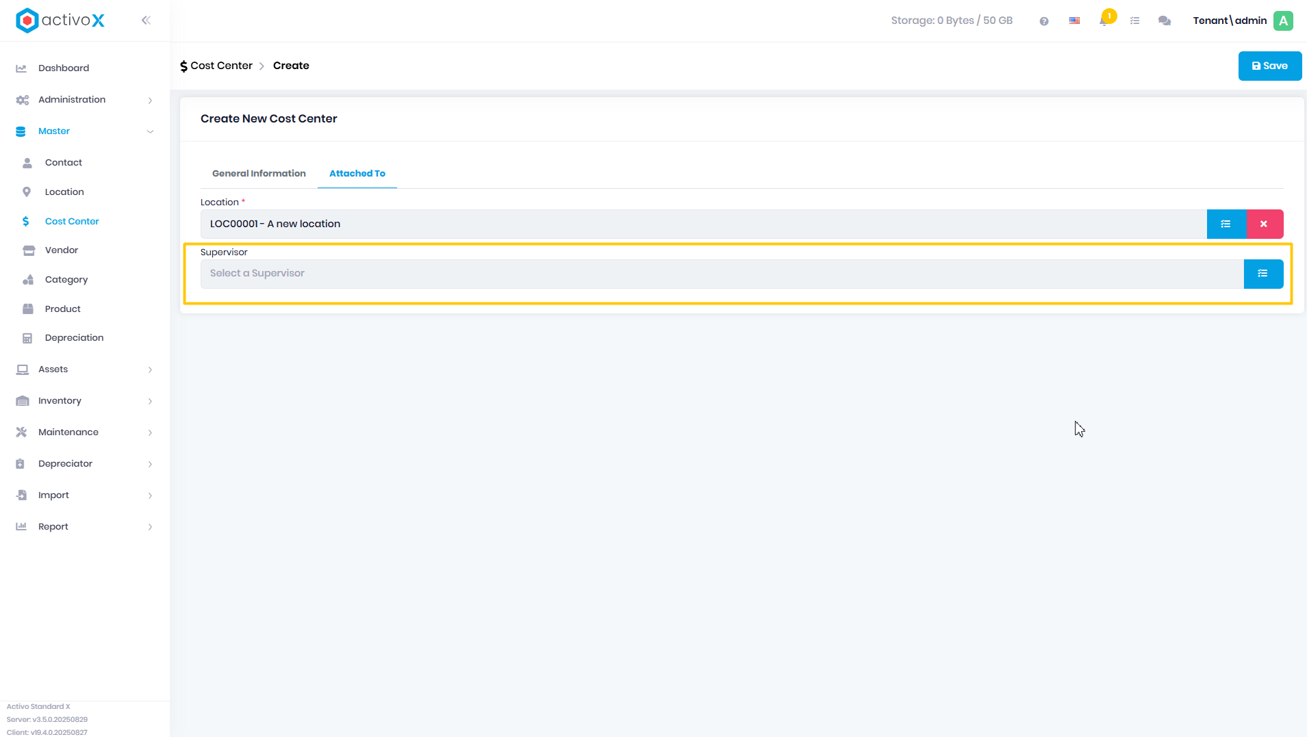Click the activoX logo
Screen dimensions: 1307x737
60,21
